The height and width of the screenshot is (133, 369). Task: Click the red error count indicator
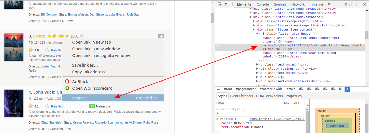click(347, 4)
